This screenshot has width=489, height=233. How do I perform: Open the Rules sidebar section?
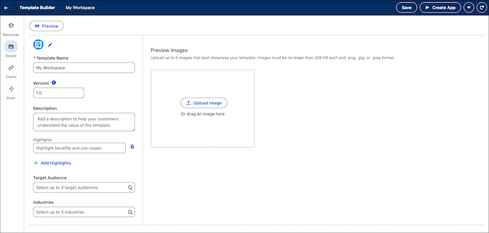(11, 92)
